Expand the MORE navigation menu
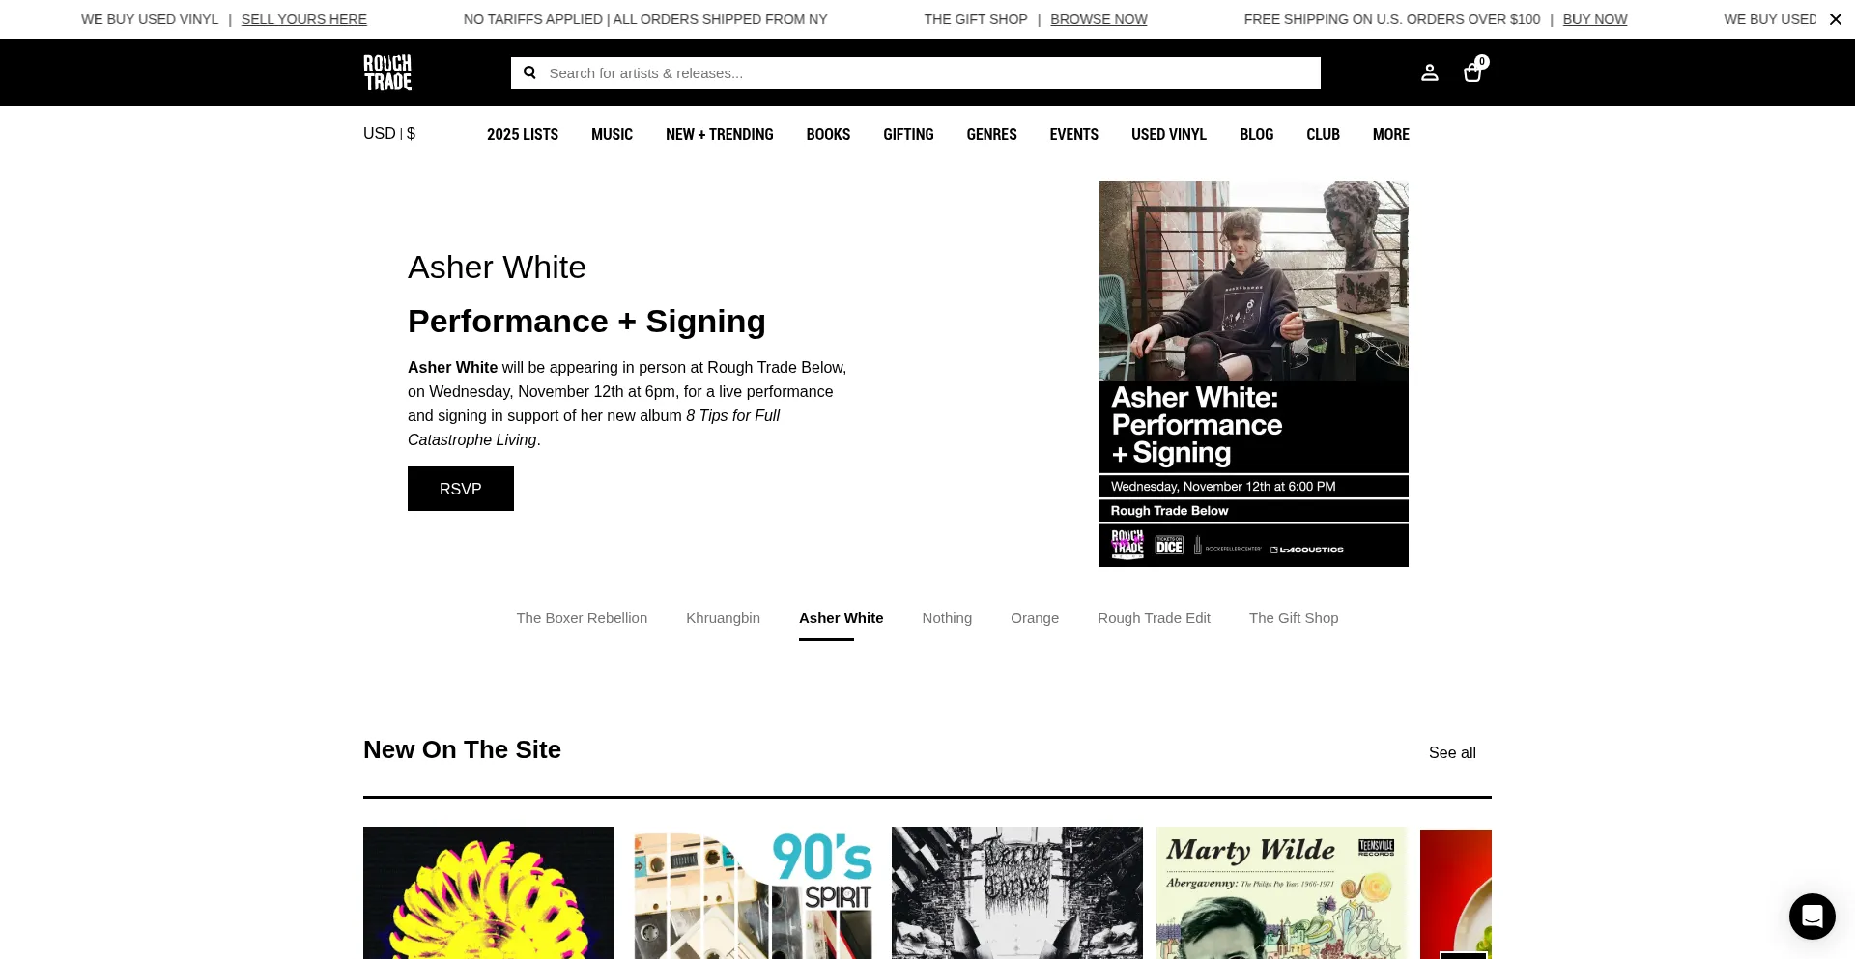The width and height of the screenshot is (1855, 959). [1390, 134]
